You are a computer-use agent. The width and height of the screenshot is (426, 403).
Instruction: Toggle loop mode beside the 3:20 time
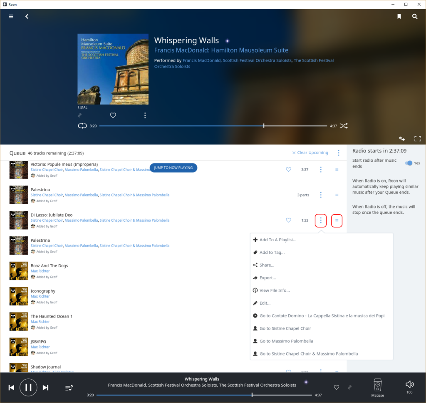[82, 126]
